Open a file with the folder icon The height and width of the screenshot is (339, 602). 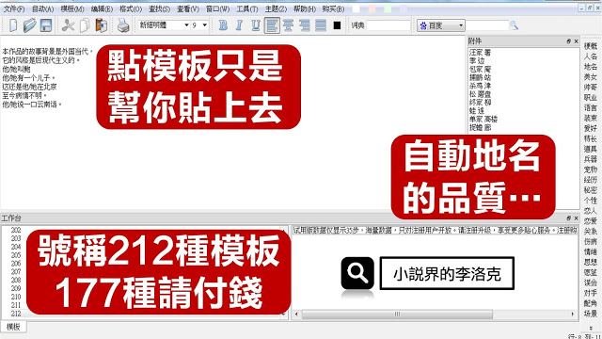pyautogui.click(x=29, y=25)
